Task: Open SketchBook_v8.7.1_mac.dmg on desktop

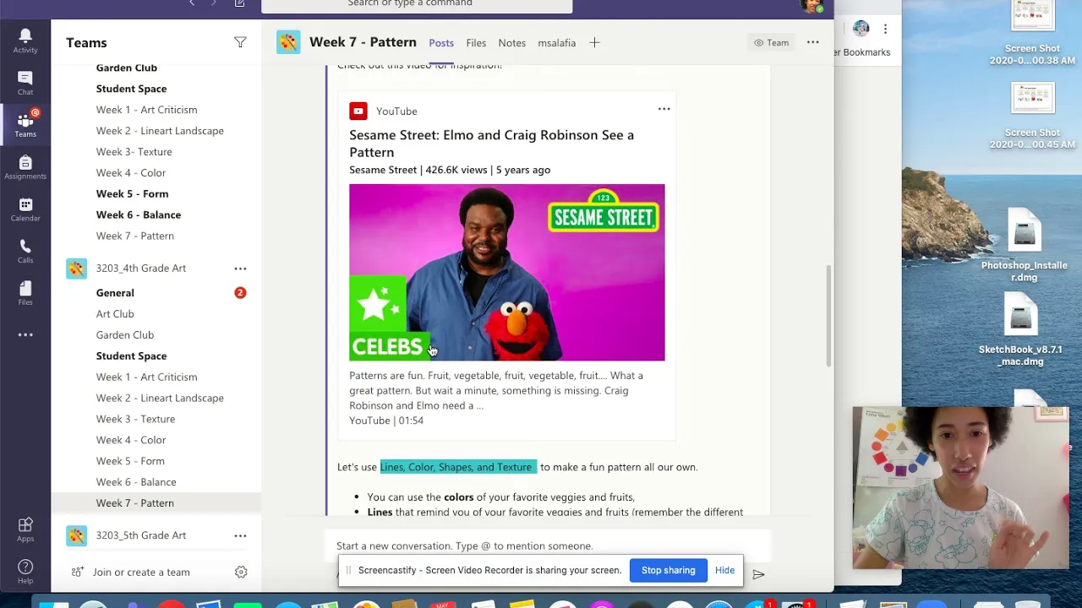Action: (x=1021, y=330)
